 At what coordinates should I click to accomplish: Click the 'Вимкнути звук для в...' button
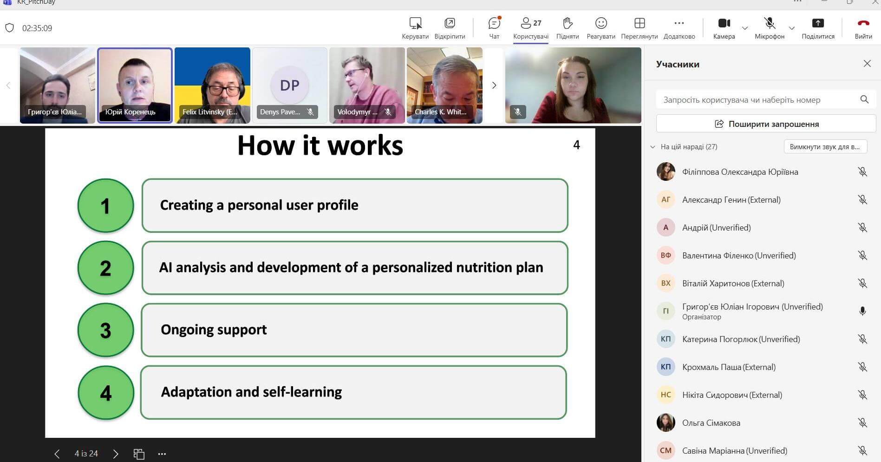click(825, 147)
